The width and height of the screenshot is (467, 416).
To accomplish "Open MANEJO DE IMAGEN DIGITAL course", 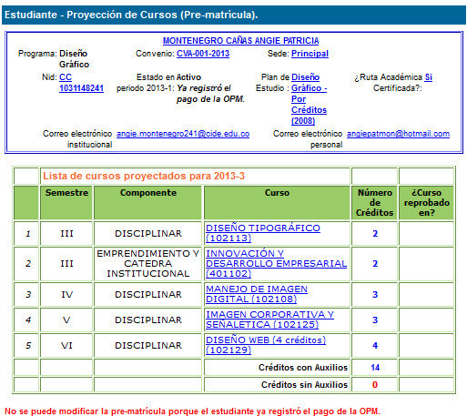I will pyautogui.click(x=257, y=294).
